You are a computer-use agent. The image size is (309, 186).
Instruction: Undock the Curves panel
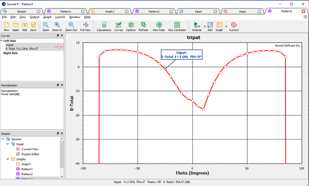58,35
